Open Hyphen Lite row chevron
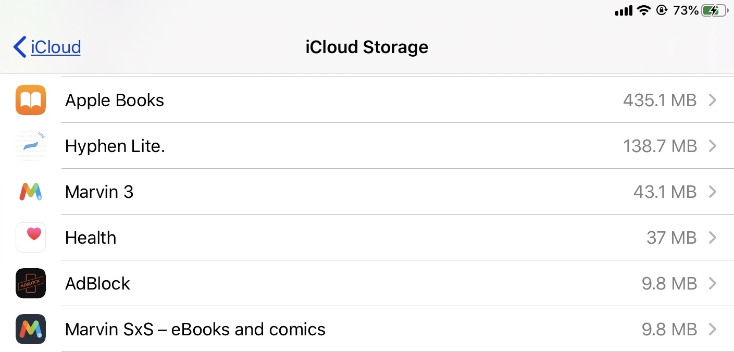 click(x=713, y=146)
